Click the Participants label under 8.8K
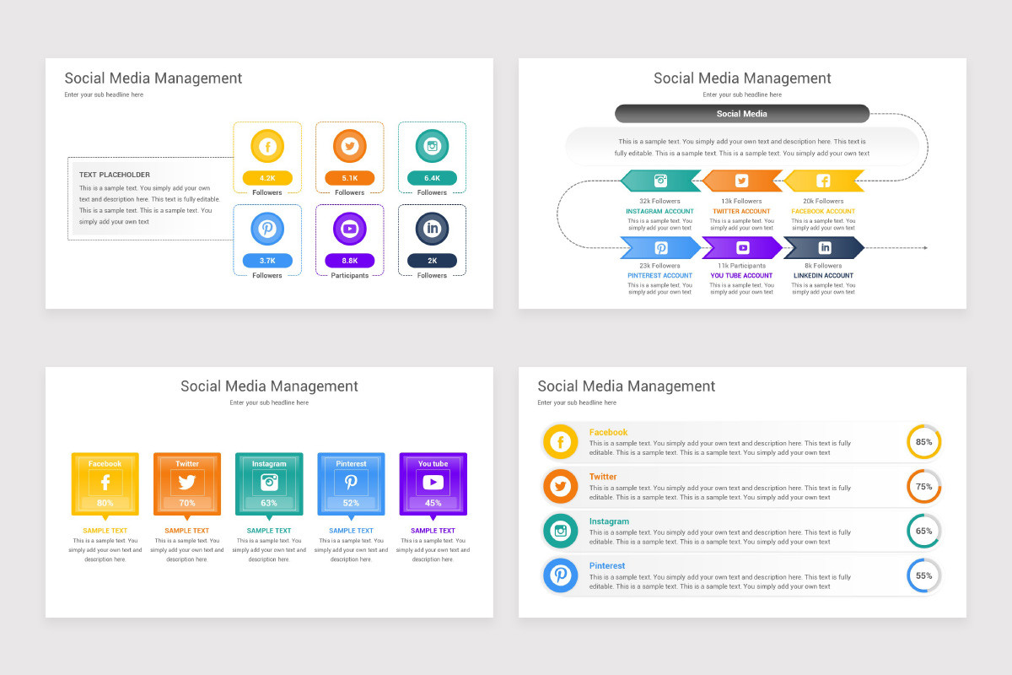1012x675 pixels. [350, 275]
